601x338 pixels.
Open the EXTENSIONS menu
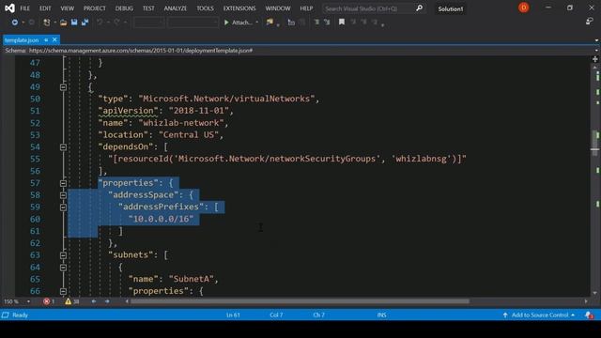[x=239, y=8]
